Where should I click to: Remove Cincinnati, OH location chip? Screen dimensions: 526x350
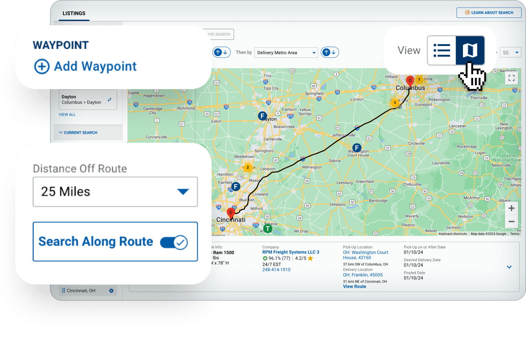[x=111, y=291]
